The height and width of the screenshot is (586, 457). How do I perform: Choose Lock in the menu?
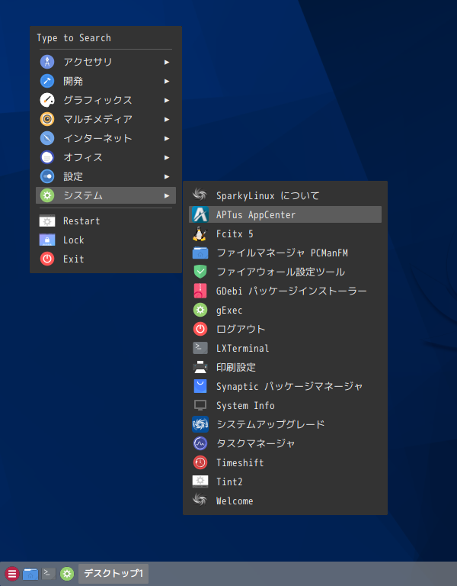(x=106, y=240)
